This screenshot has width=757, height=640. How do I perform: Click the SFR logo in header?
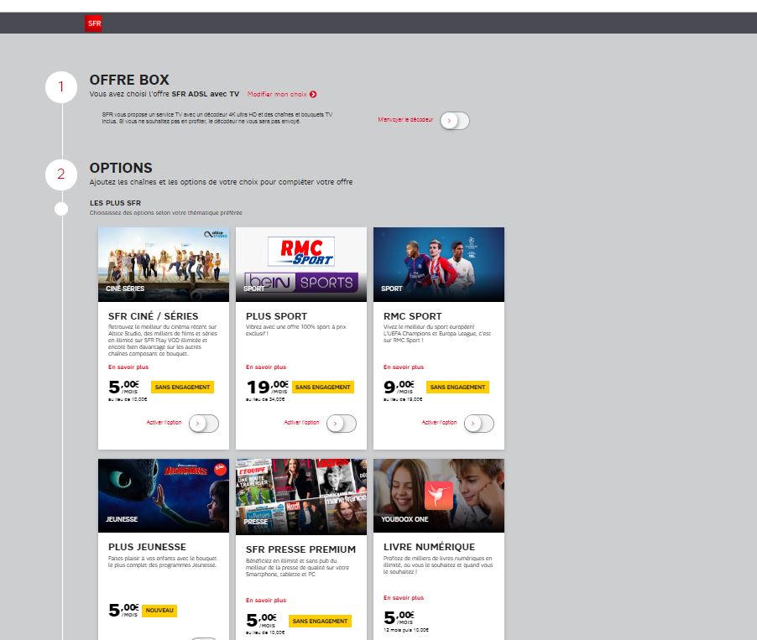[x=93, y=23]
